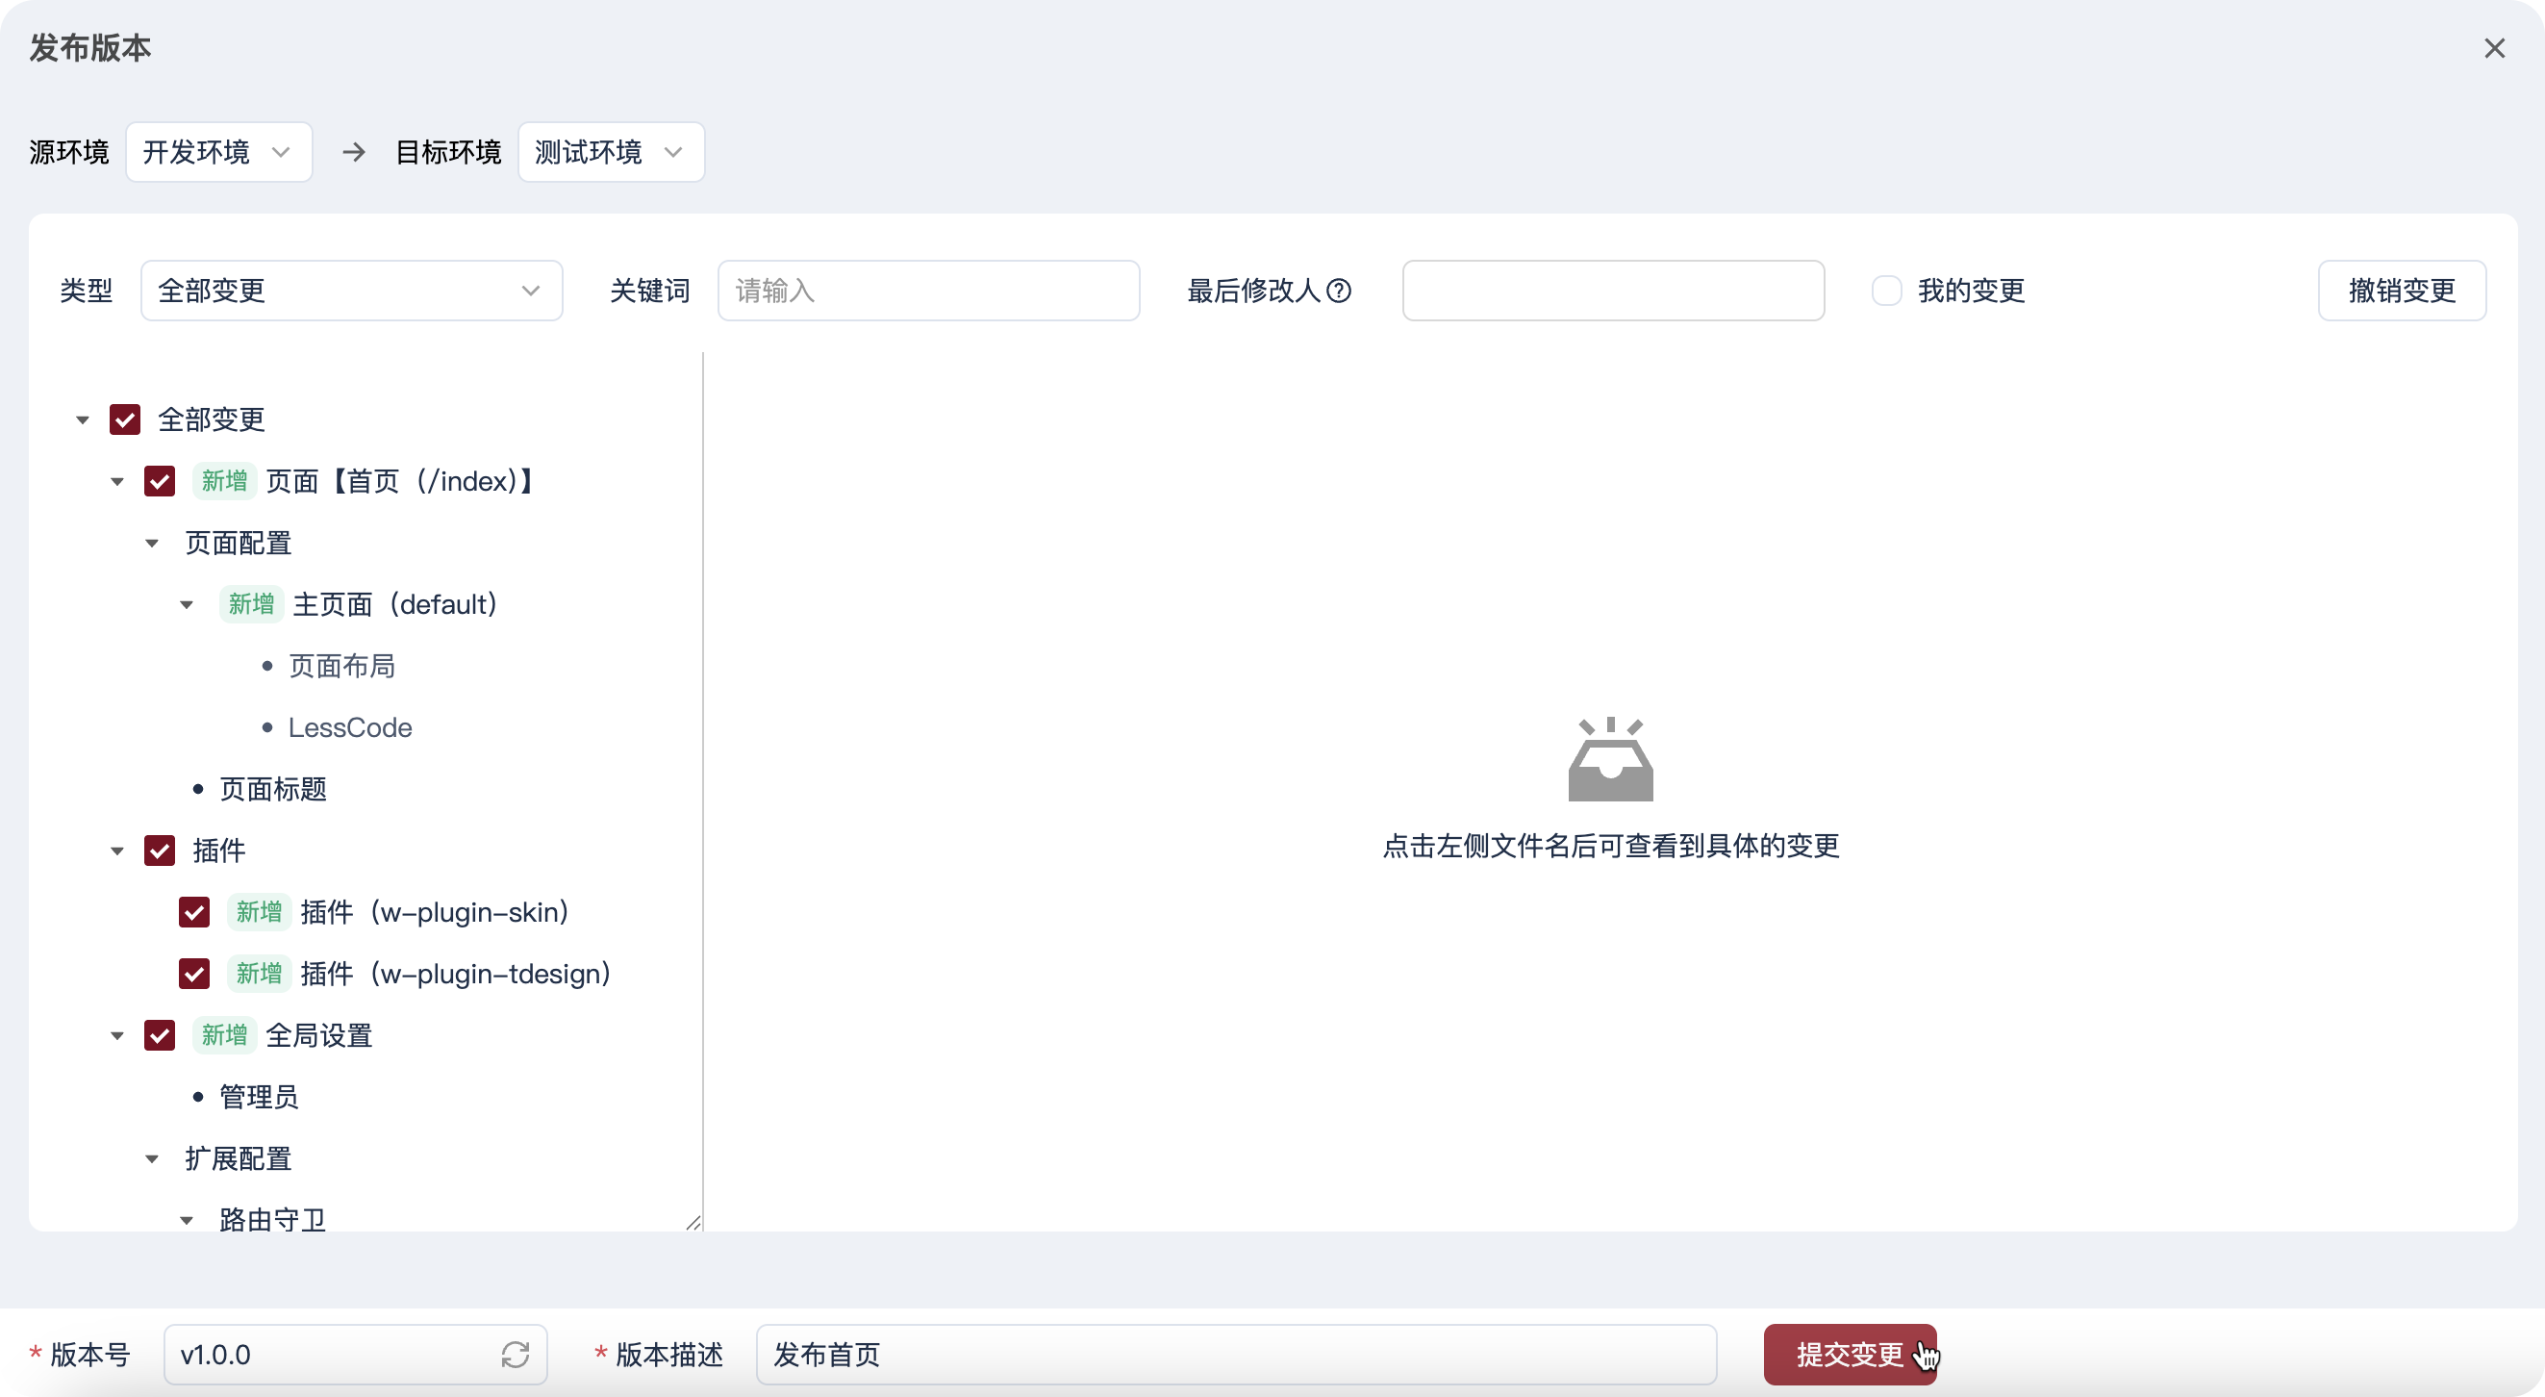
Task: Uncheck 插件 (w-plugin-skin) checkbox
Action: pos(194,912)
